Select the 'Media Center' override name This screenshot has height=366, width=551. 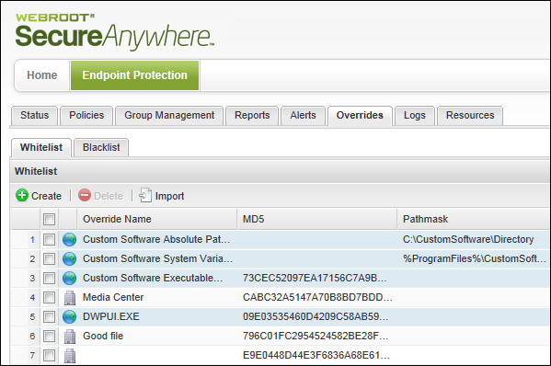[x=113, y=298]
